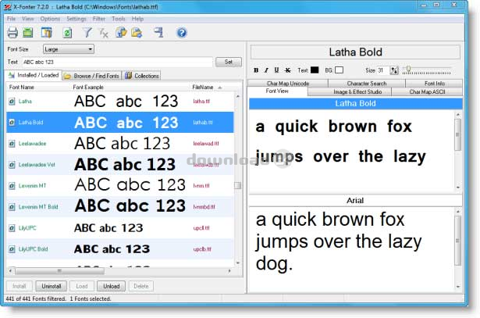This screenshot has width=480, height=318.
Task: Click the Refresh font list icon
Action: click(67, 33)
